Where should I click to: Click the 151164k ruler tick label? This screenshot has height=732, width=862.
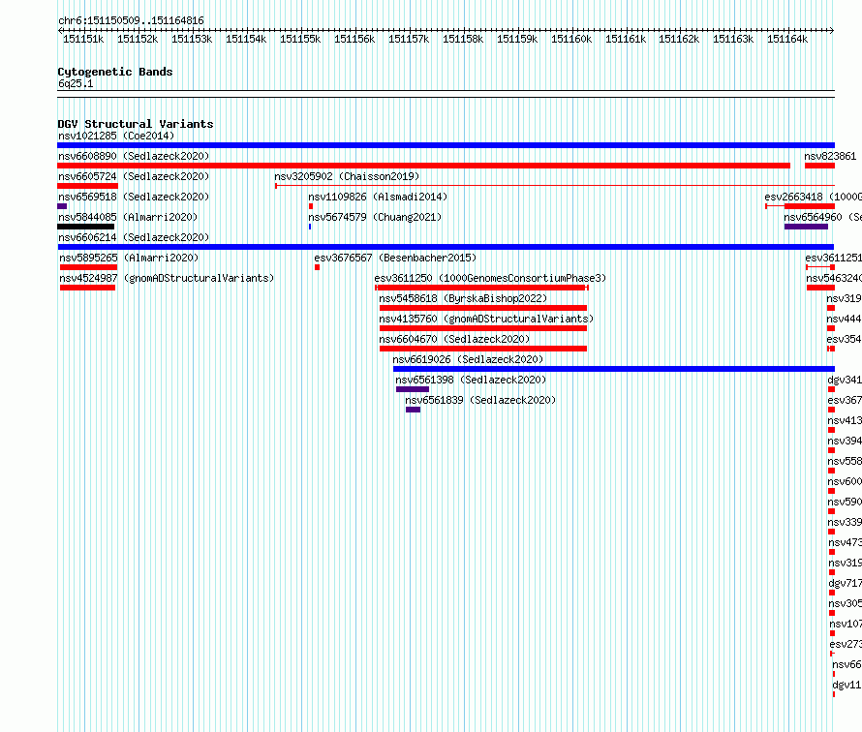coord(787,40)
